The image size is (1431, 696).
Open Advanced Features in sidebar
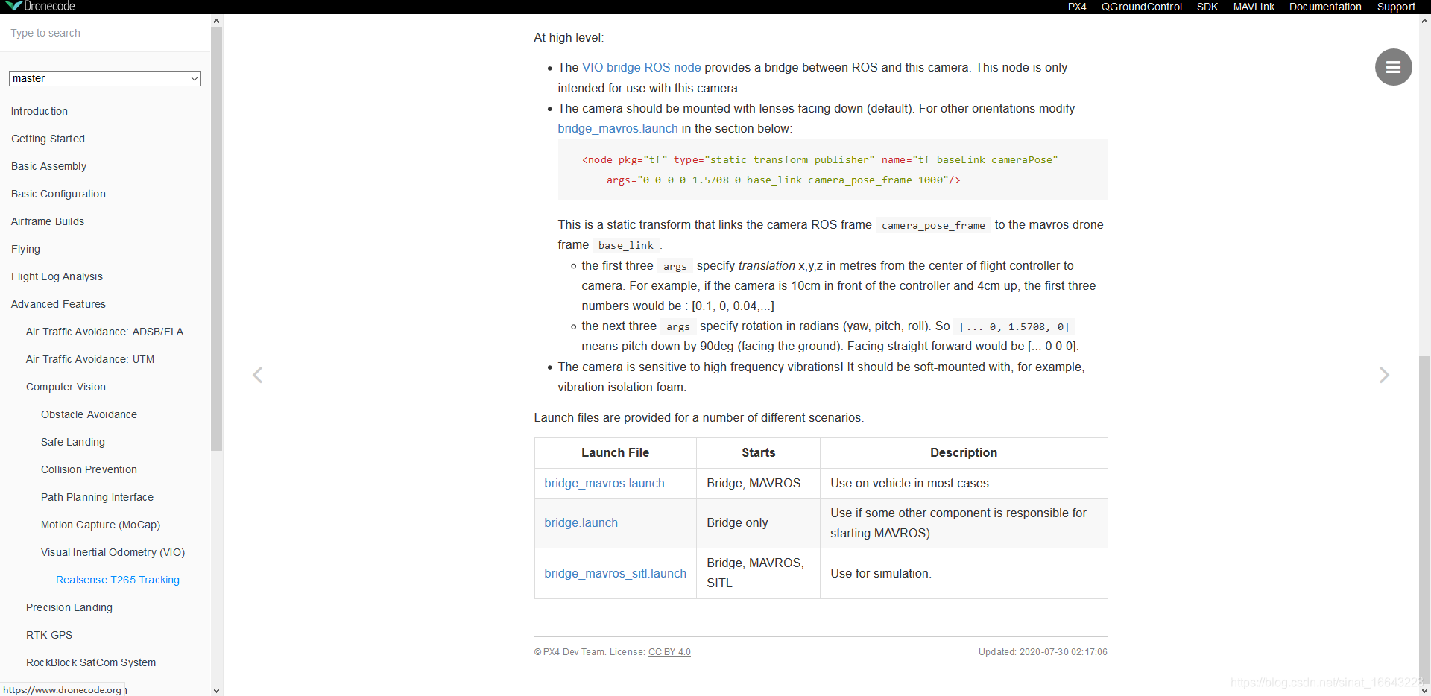(x=58, y=304)
